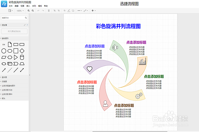Close the scratchpad with X icon
The width and height of the screenshot is (199, 132).
pos(27,25)
